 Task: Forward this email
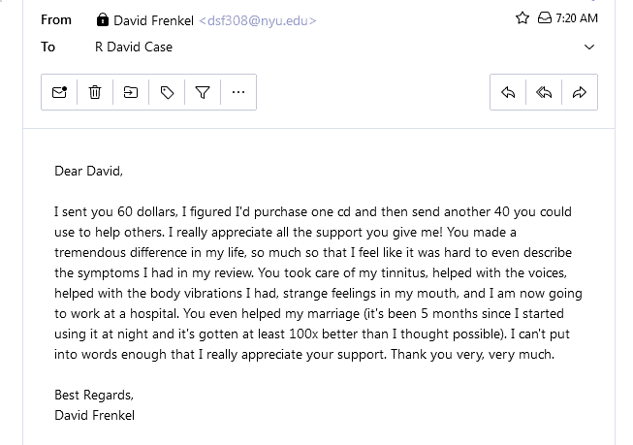[x=580, y=92]
